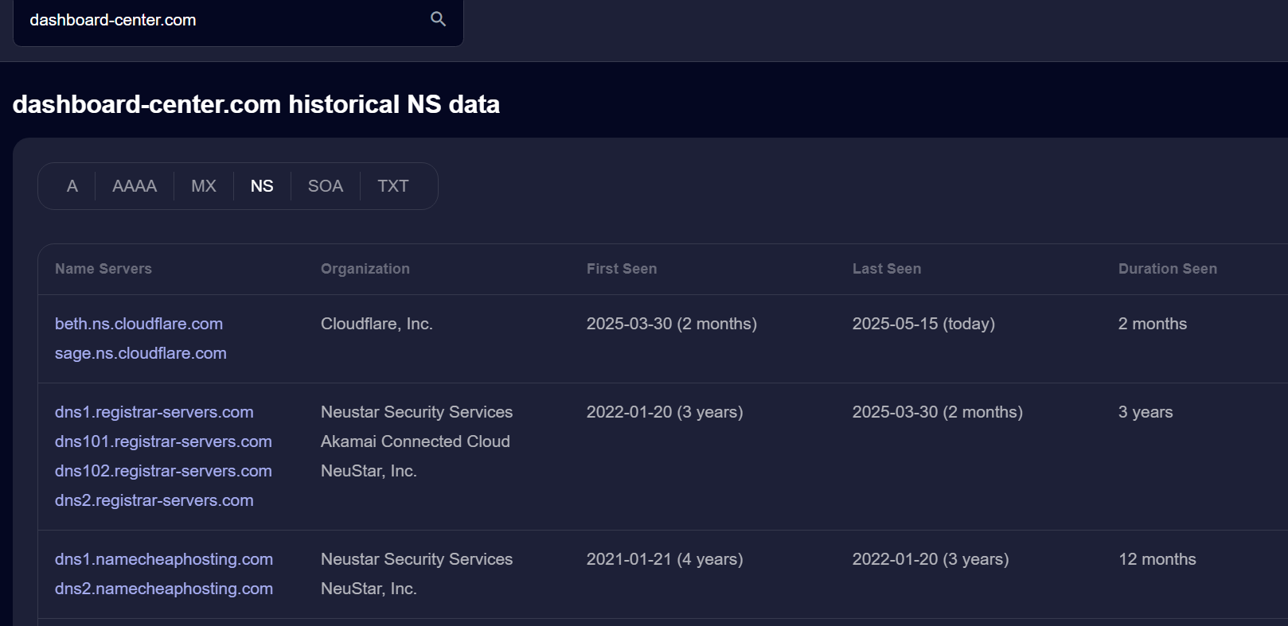Select NeuStar, Inc. in namecheaphosting row
Viewport: 1288px width, 626px height.
[369, 589]
